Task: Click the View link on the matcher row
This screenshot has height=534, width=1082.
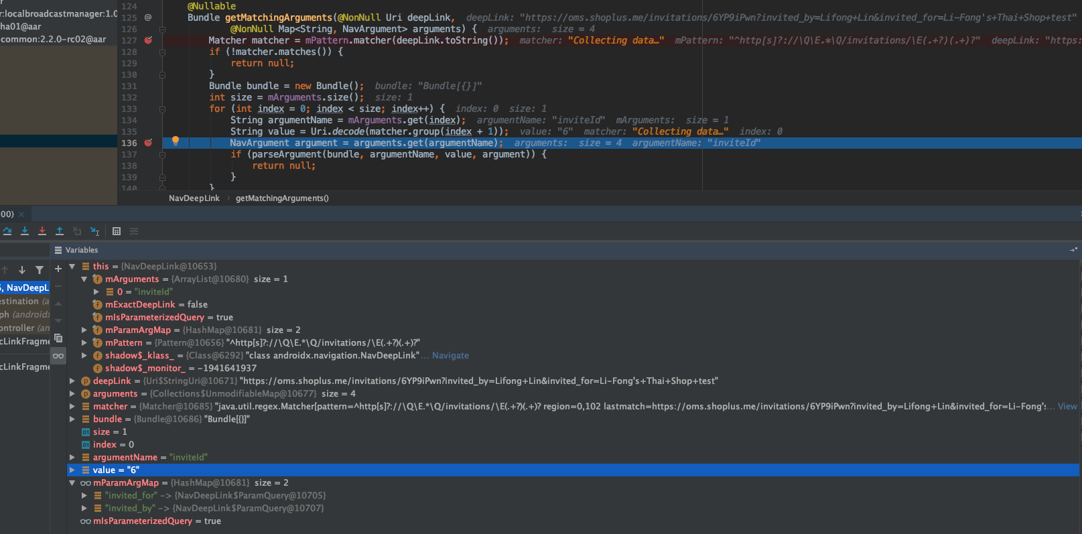Action: click(x=1067, y=407)
